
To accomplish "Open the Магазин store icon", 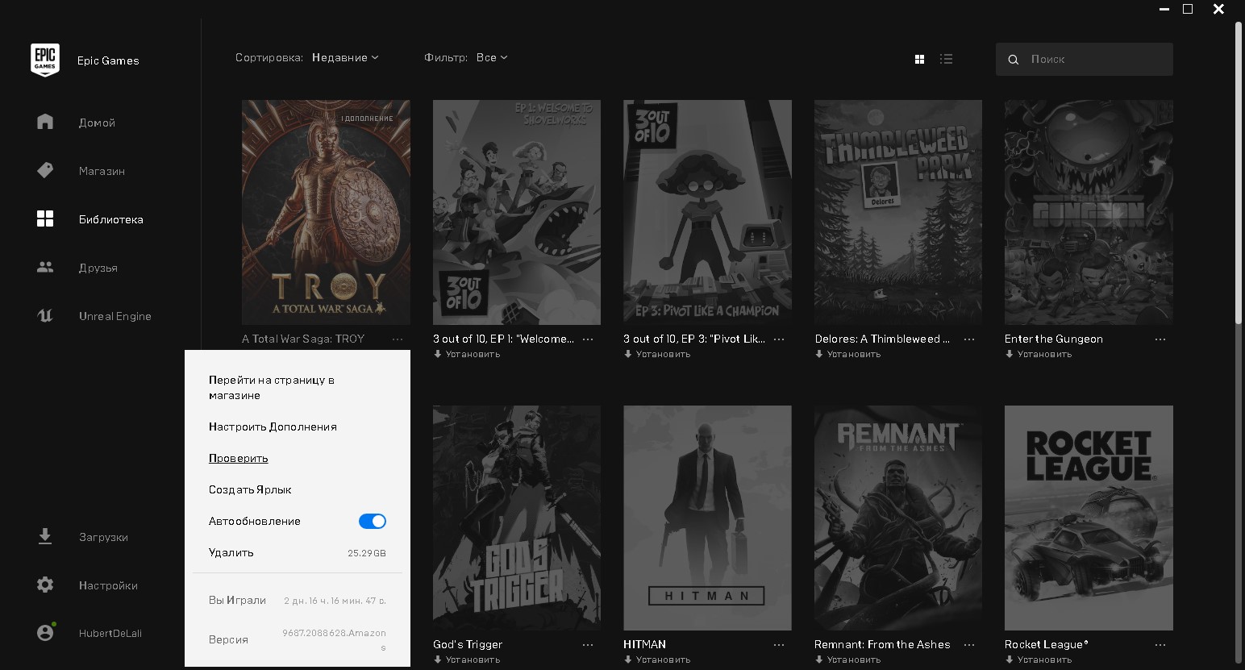I will [x=45, y=170].
